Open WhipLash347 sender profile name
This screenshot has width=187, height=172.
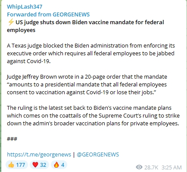tap(25, 6)
